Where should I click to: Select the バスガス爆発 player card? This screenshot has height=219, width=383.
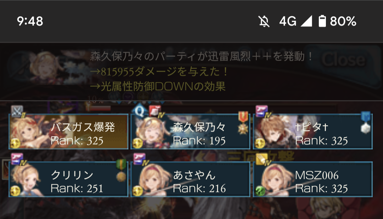(x=68, y=132)
